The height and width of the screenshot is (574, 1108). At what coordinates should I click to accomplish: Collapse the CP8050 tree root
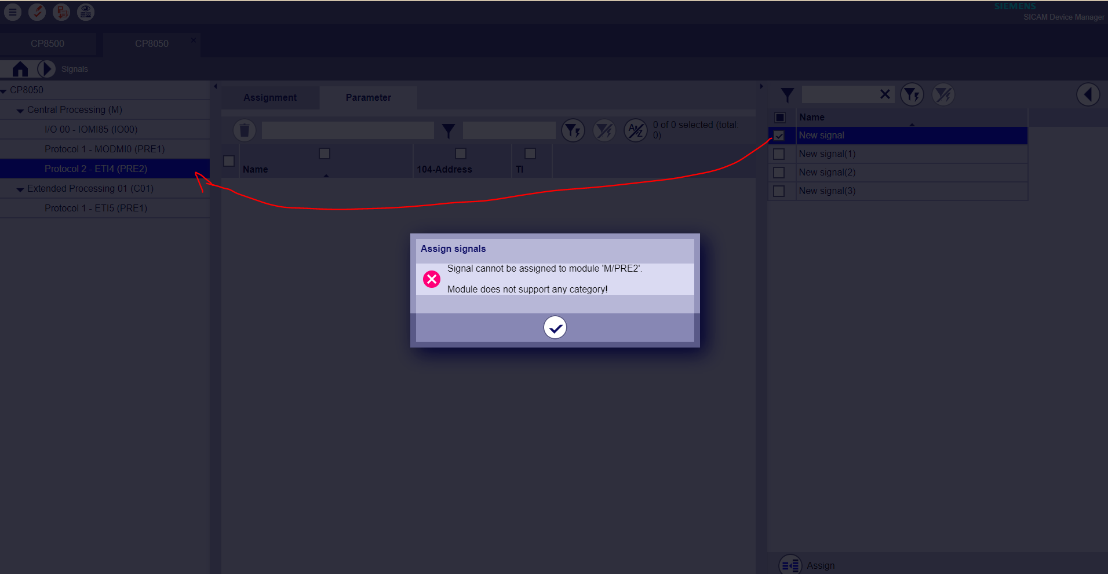coord(4,91)
